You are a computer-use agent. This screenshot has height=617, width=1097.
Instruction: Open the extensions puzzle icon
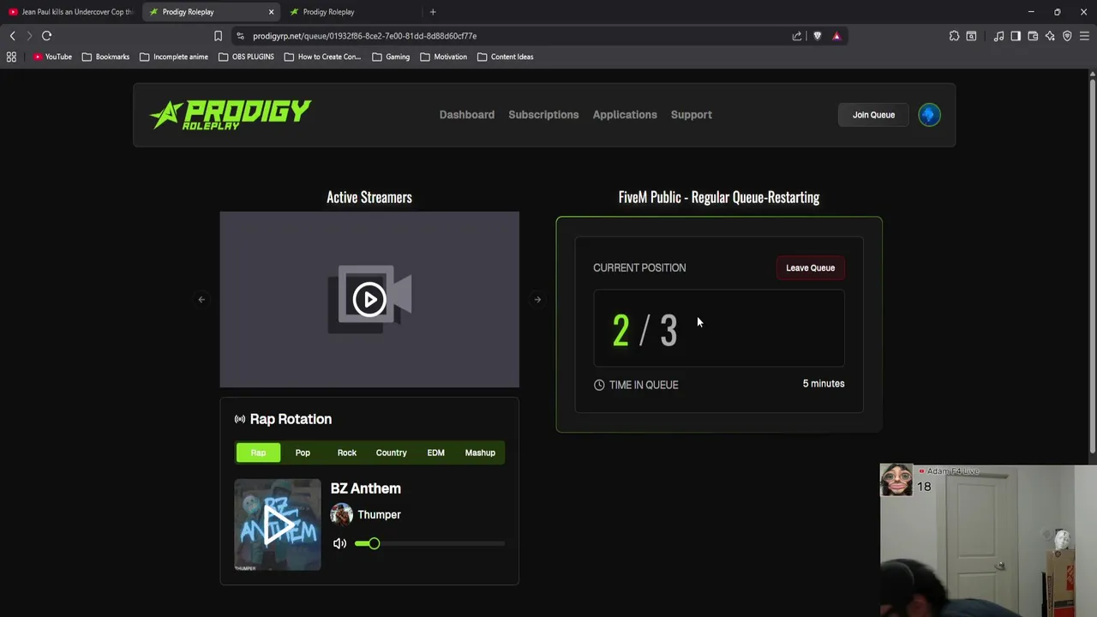tap(954, 36)
